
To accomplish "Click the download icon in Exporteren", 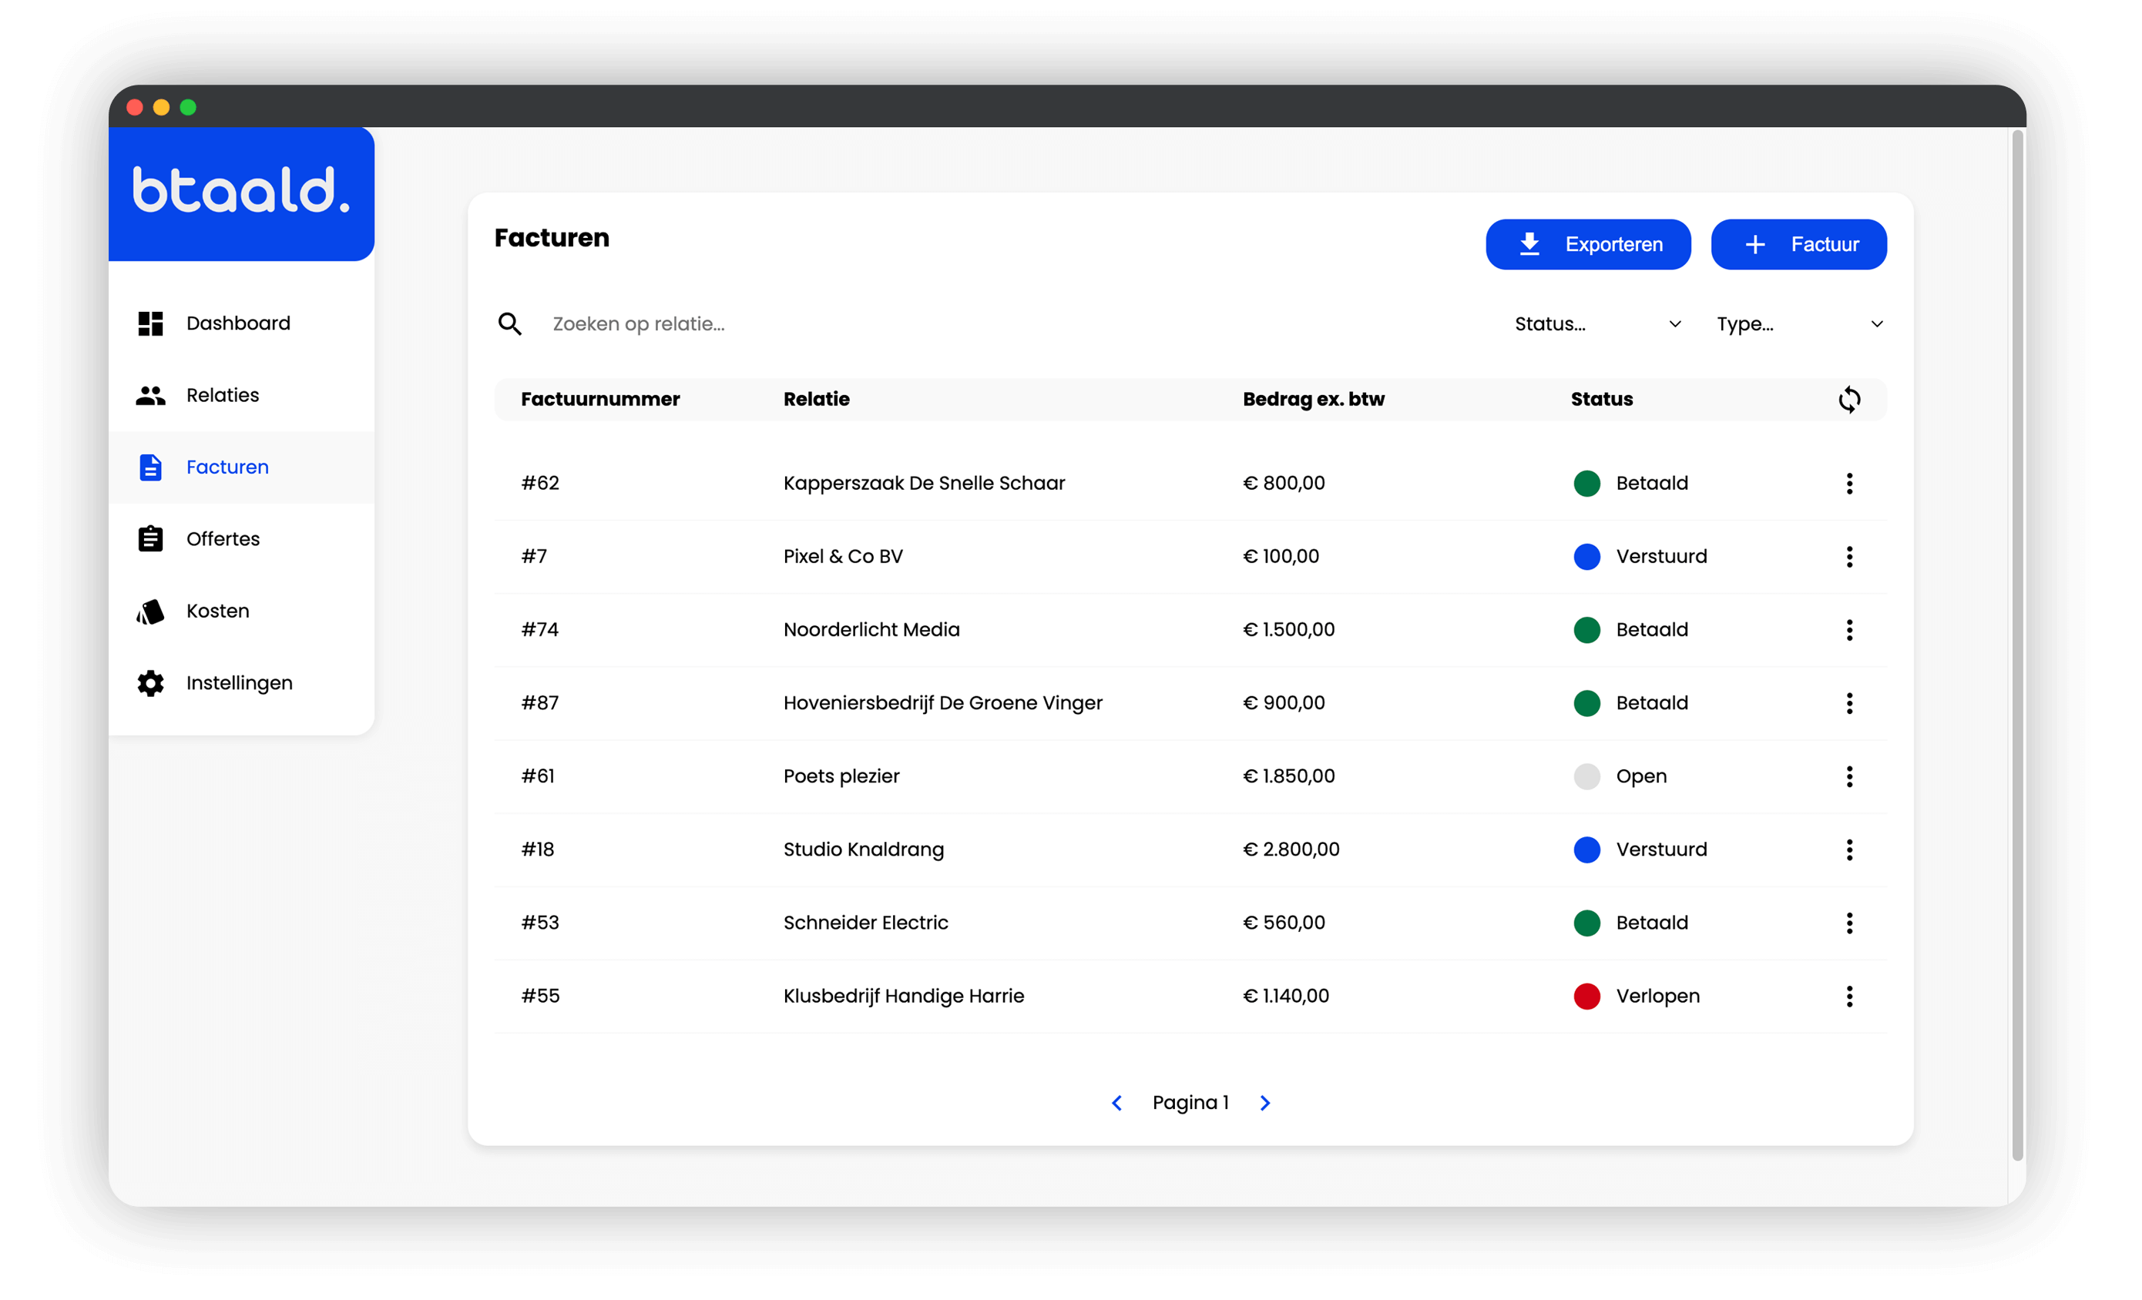I will pos(1529,244).
